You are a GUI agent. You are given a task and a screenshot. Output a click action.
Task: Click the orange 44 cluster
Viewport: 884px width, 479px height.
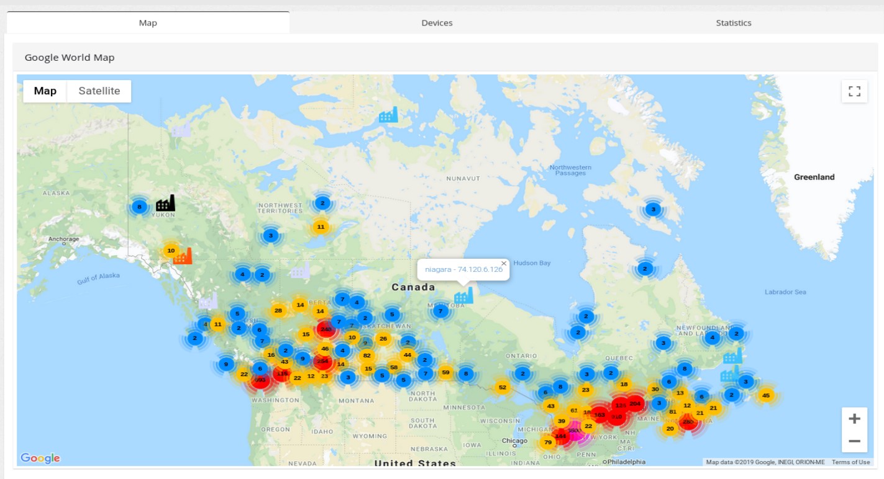tap(407, 355)
